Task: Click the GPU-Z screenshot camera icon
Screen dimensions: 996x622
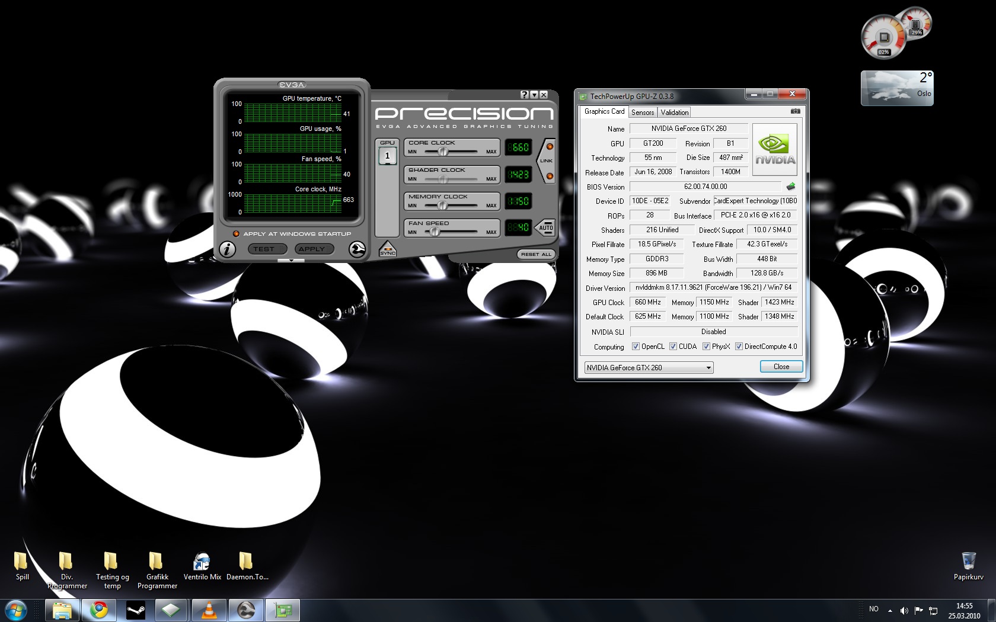Action: (x=796, y=111)
